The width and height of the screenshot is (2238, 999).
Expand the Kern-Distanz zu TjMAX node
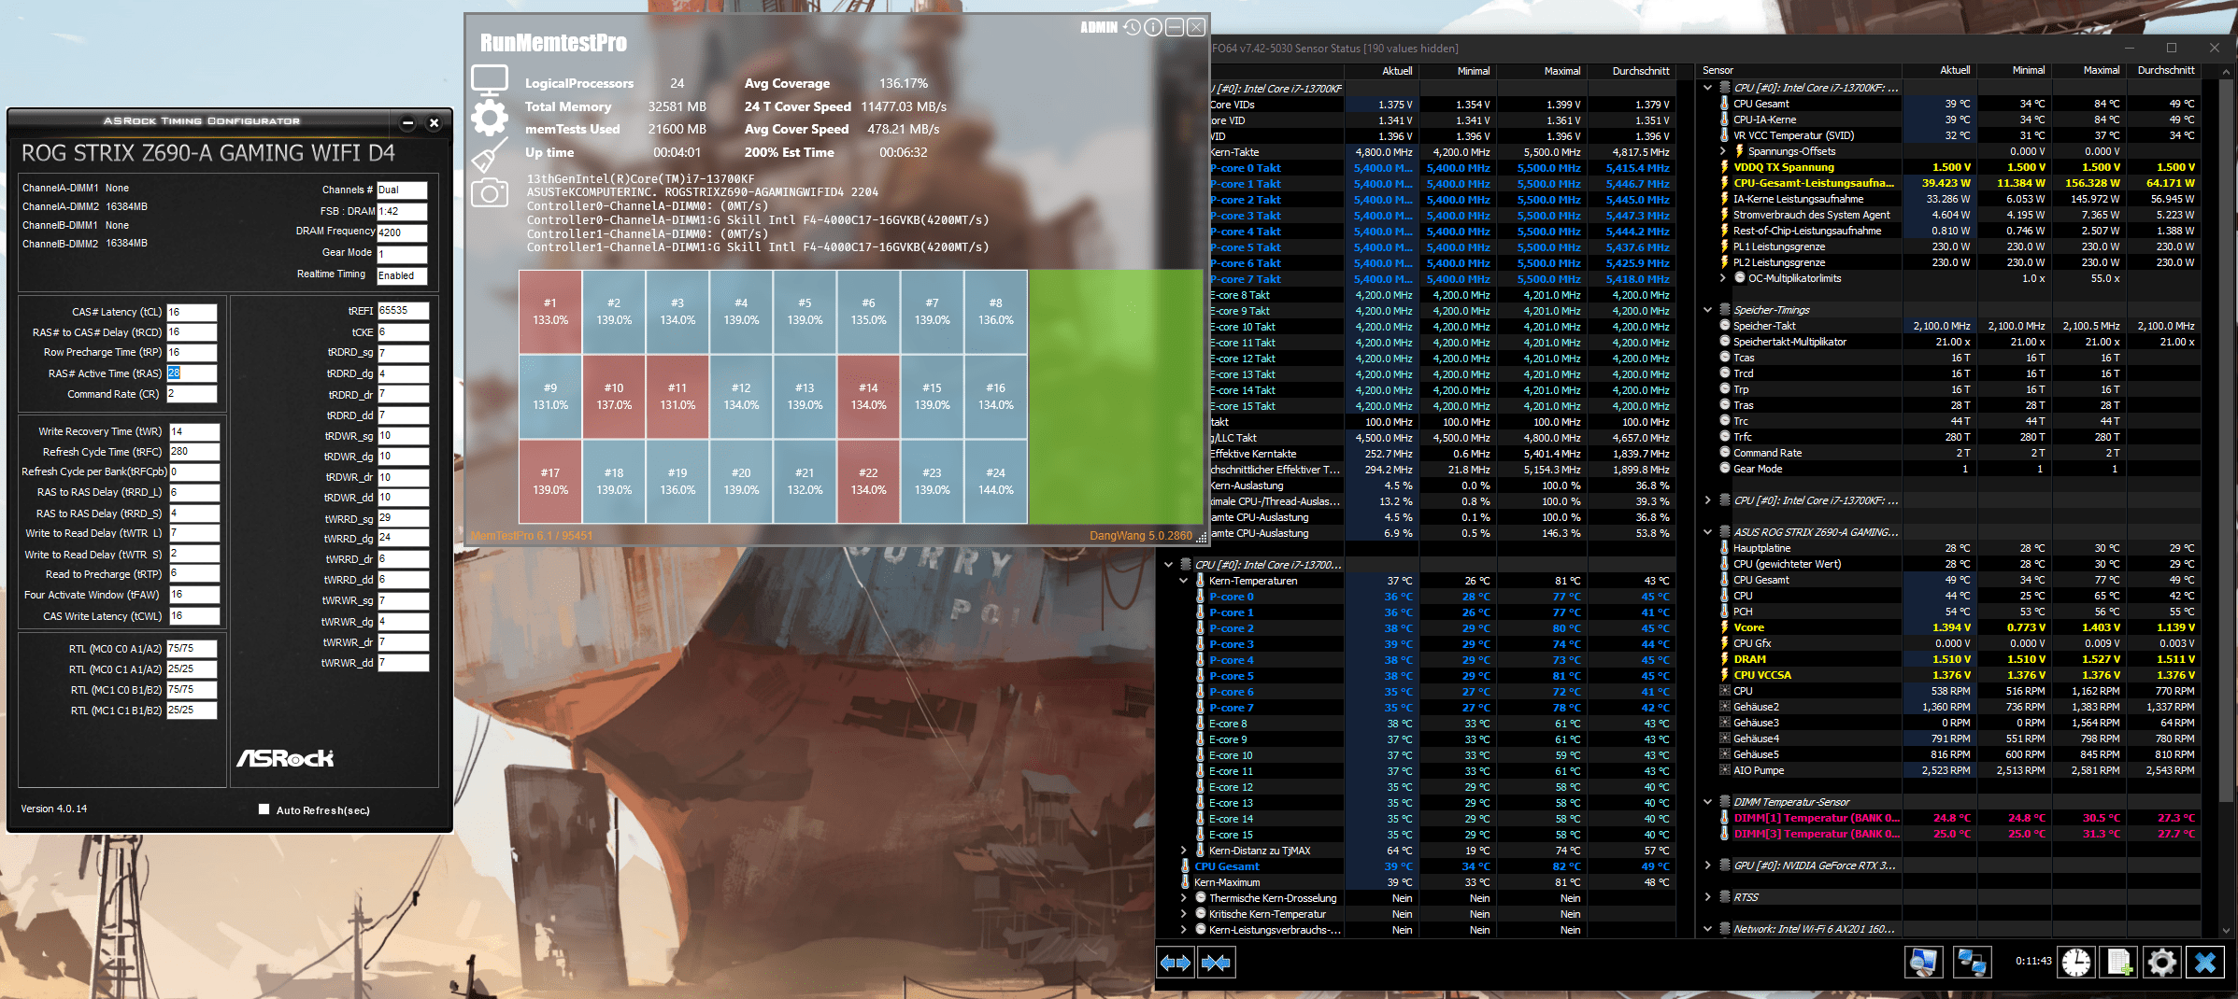pyautogui.click(x=1184, y=851)
